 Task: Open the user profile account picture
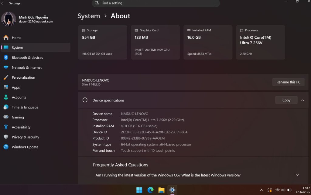coord(9,19)
